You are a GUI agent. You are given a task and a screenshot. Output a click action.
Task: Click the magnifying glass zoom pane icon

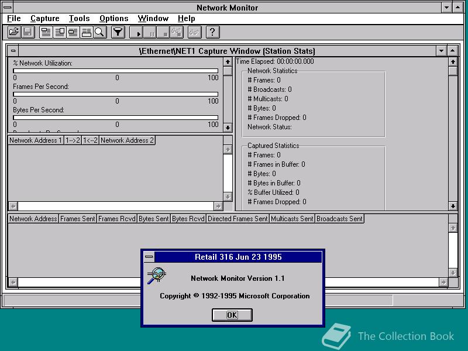pos(99,32)
